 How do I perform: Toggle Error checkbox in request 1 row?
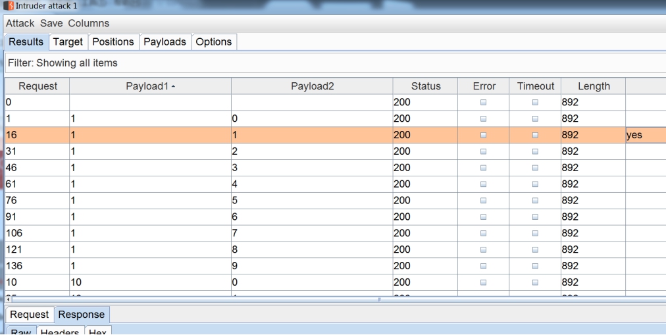coord(483,119)
